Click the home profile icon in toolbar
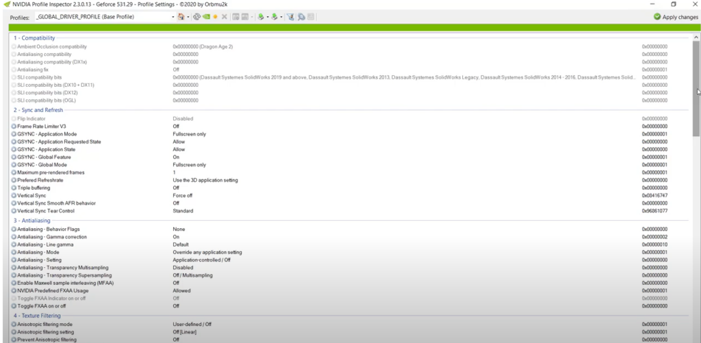This screenshot has width=701, height=343. click(x=180, y=16)
